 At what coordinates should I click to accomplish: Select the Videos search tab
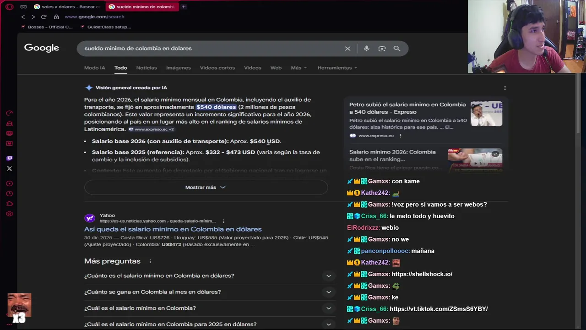click(x=253, y=68)
